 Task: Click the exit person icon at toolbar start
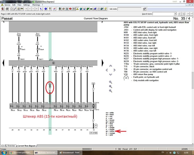point(3,9)
